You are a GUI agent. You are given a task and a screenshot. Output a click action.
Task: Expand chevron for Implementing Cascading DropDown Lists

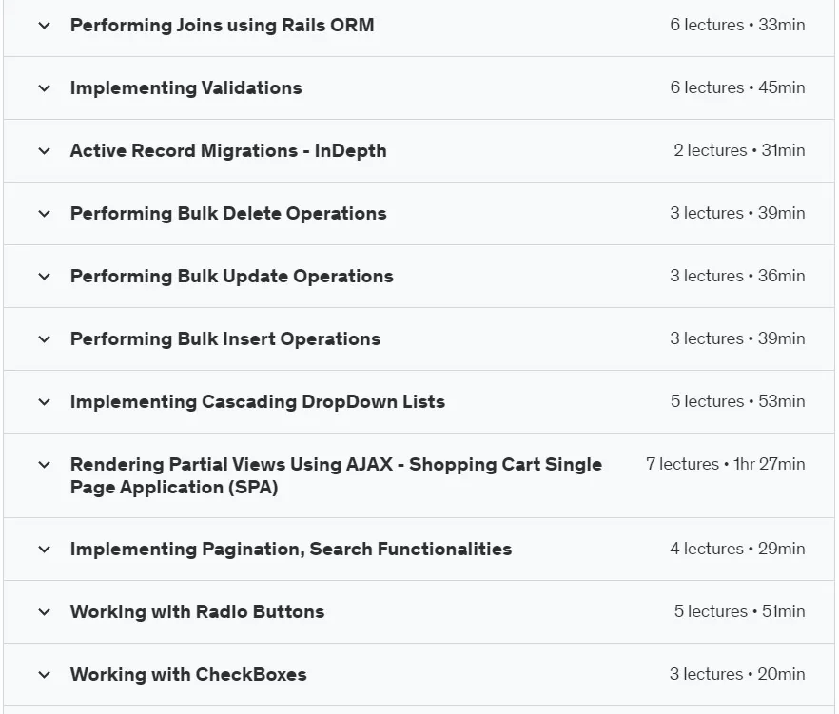[45, 401]
